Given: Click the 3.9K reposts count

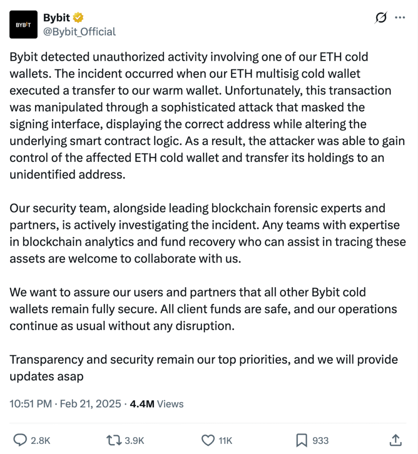Looking at the screenshot, I should pyautogui.click(x=134, y=440).
